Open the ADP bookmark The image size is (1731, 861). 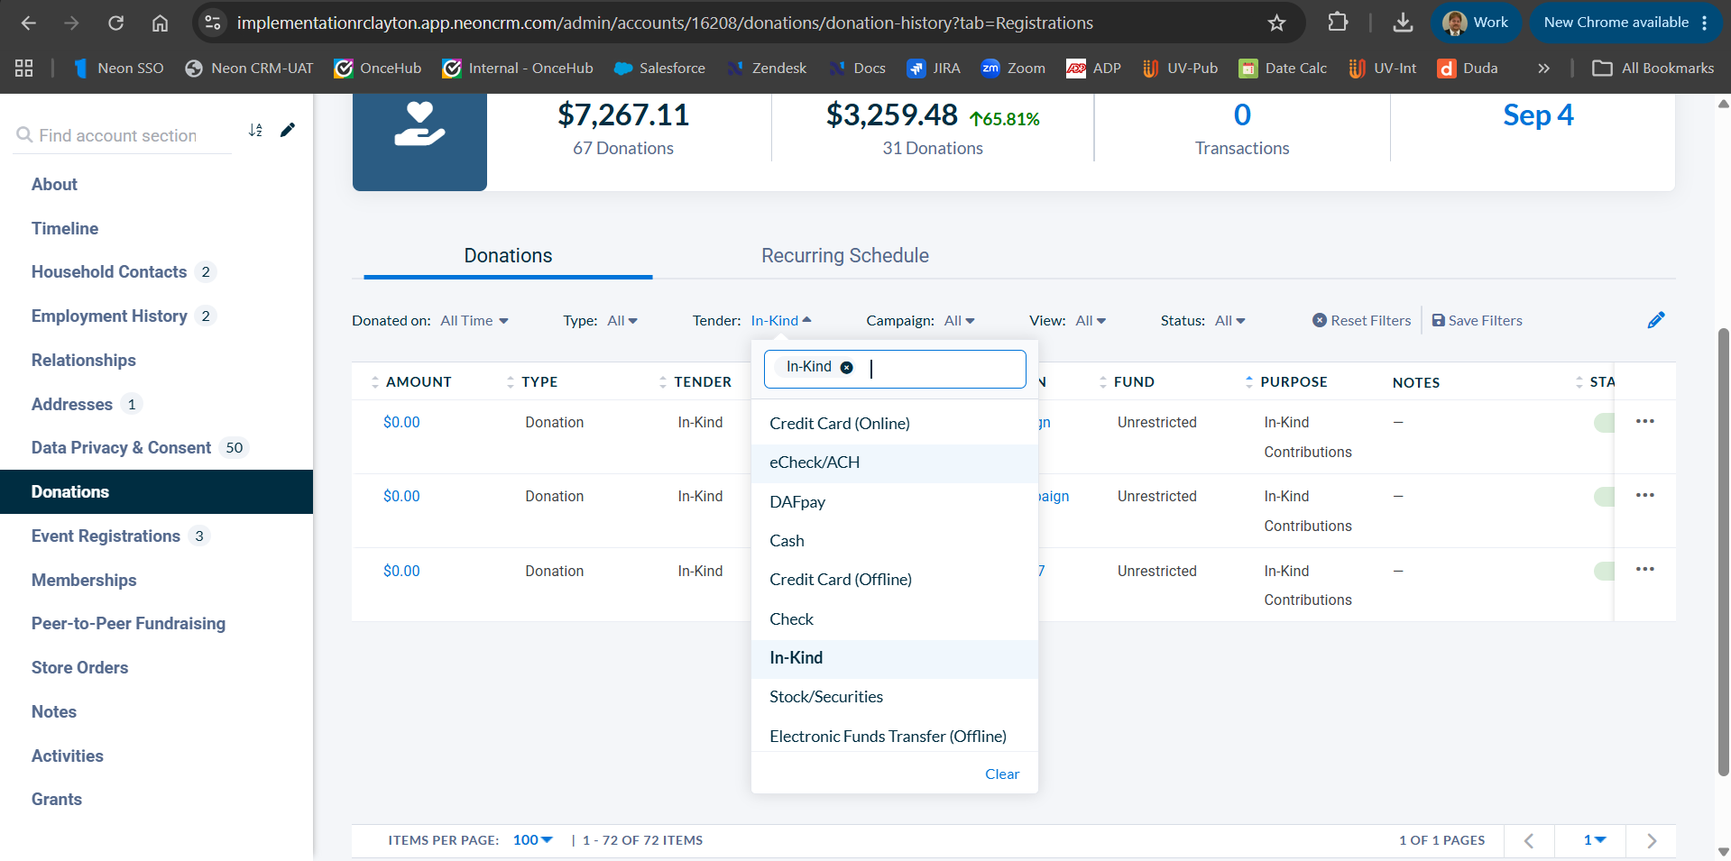point(1093,69)
